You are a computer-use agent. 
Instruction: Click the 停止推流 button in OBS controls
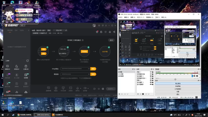pyautogui.click(x=178, y=83)
